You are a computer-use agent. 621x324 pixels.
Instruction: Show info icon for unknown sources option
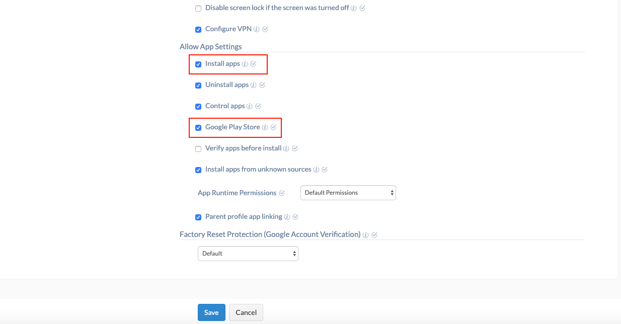click(x=316, y=170)
